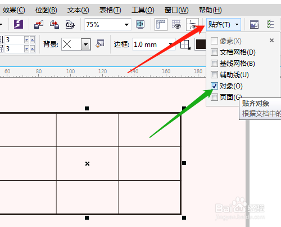Click the edit fill icon beside 背景
The height and width of the screenshot is (227, 281).
coord(100,44)
